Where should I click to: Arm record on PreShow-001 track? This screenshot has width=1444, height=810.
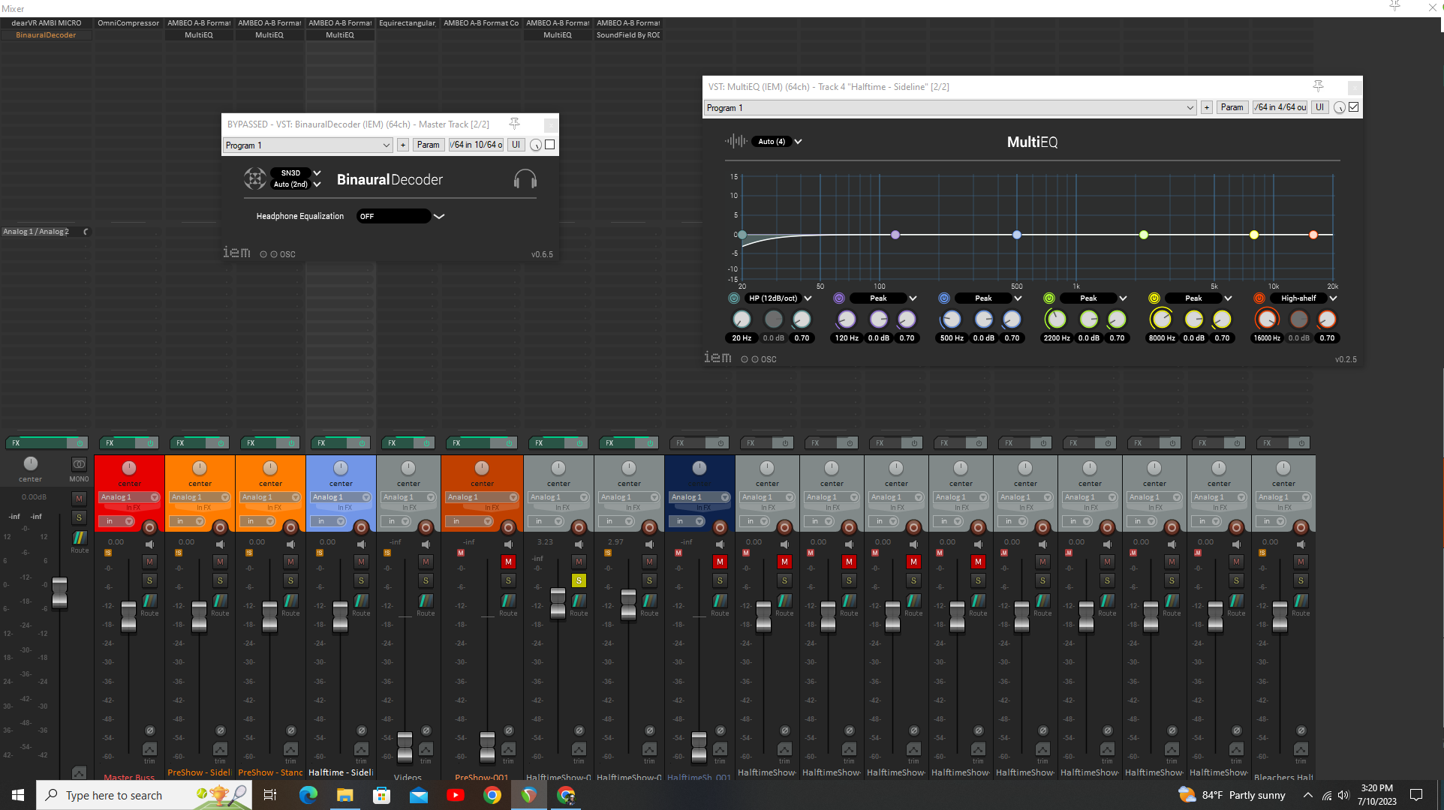[x=508, y=527]
